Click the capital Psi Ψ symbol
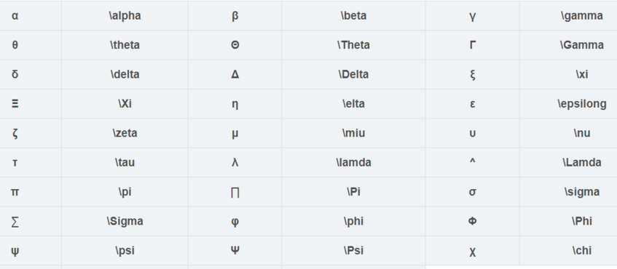The image size is (617, 269). [235, 250]
